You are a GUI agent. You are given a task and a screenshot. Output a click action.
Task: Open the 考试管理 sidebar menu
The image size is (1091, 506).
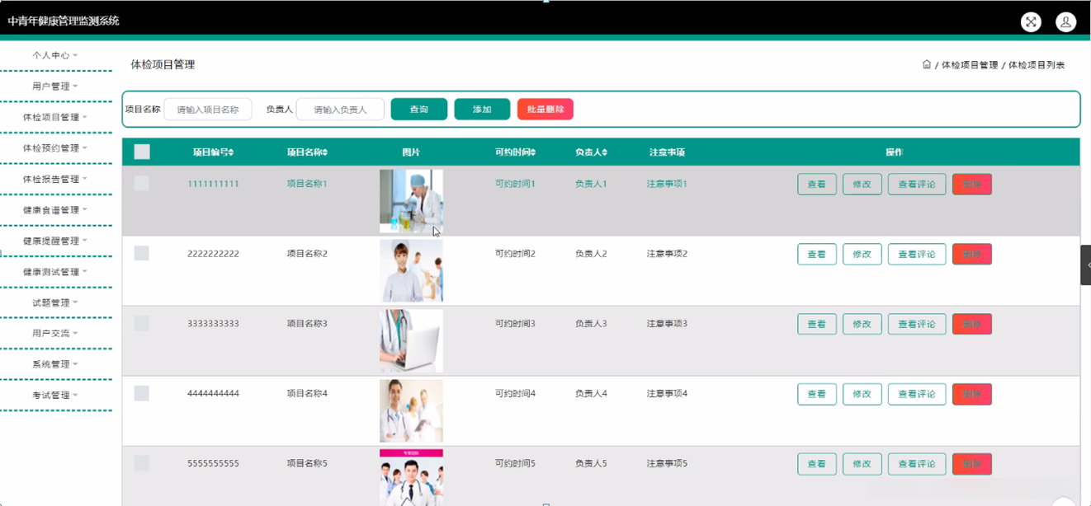coord(55,396)
